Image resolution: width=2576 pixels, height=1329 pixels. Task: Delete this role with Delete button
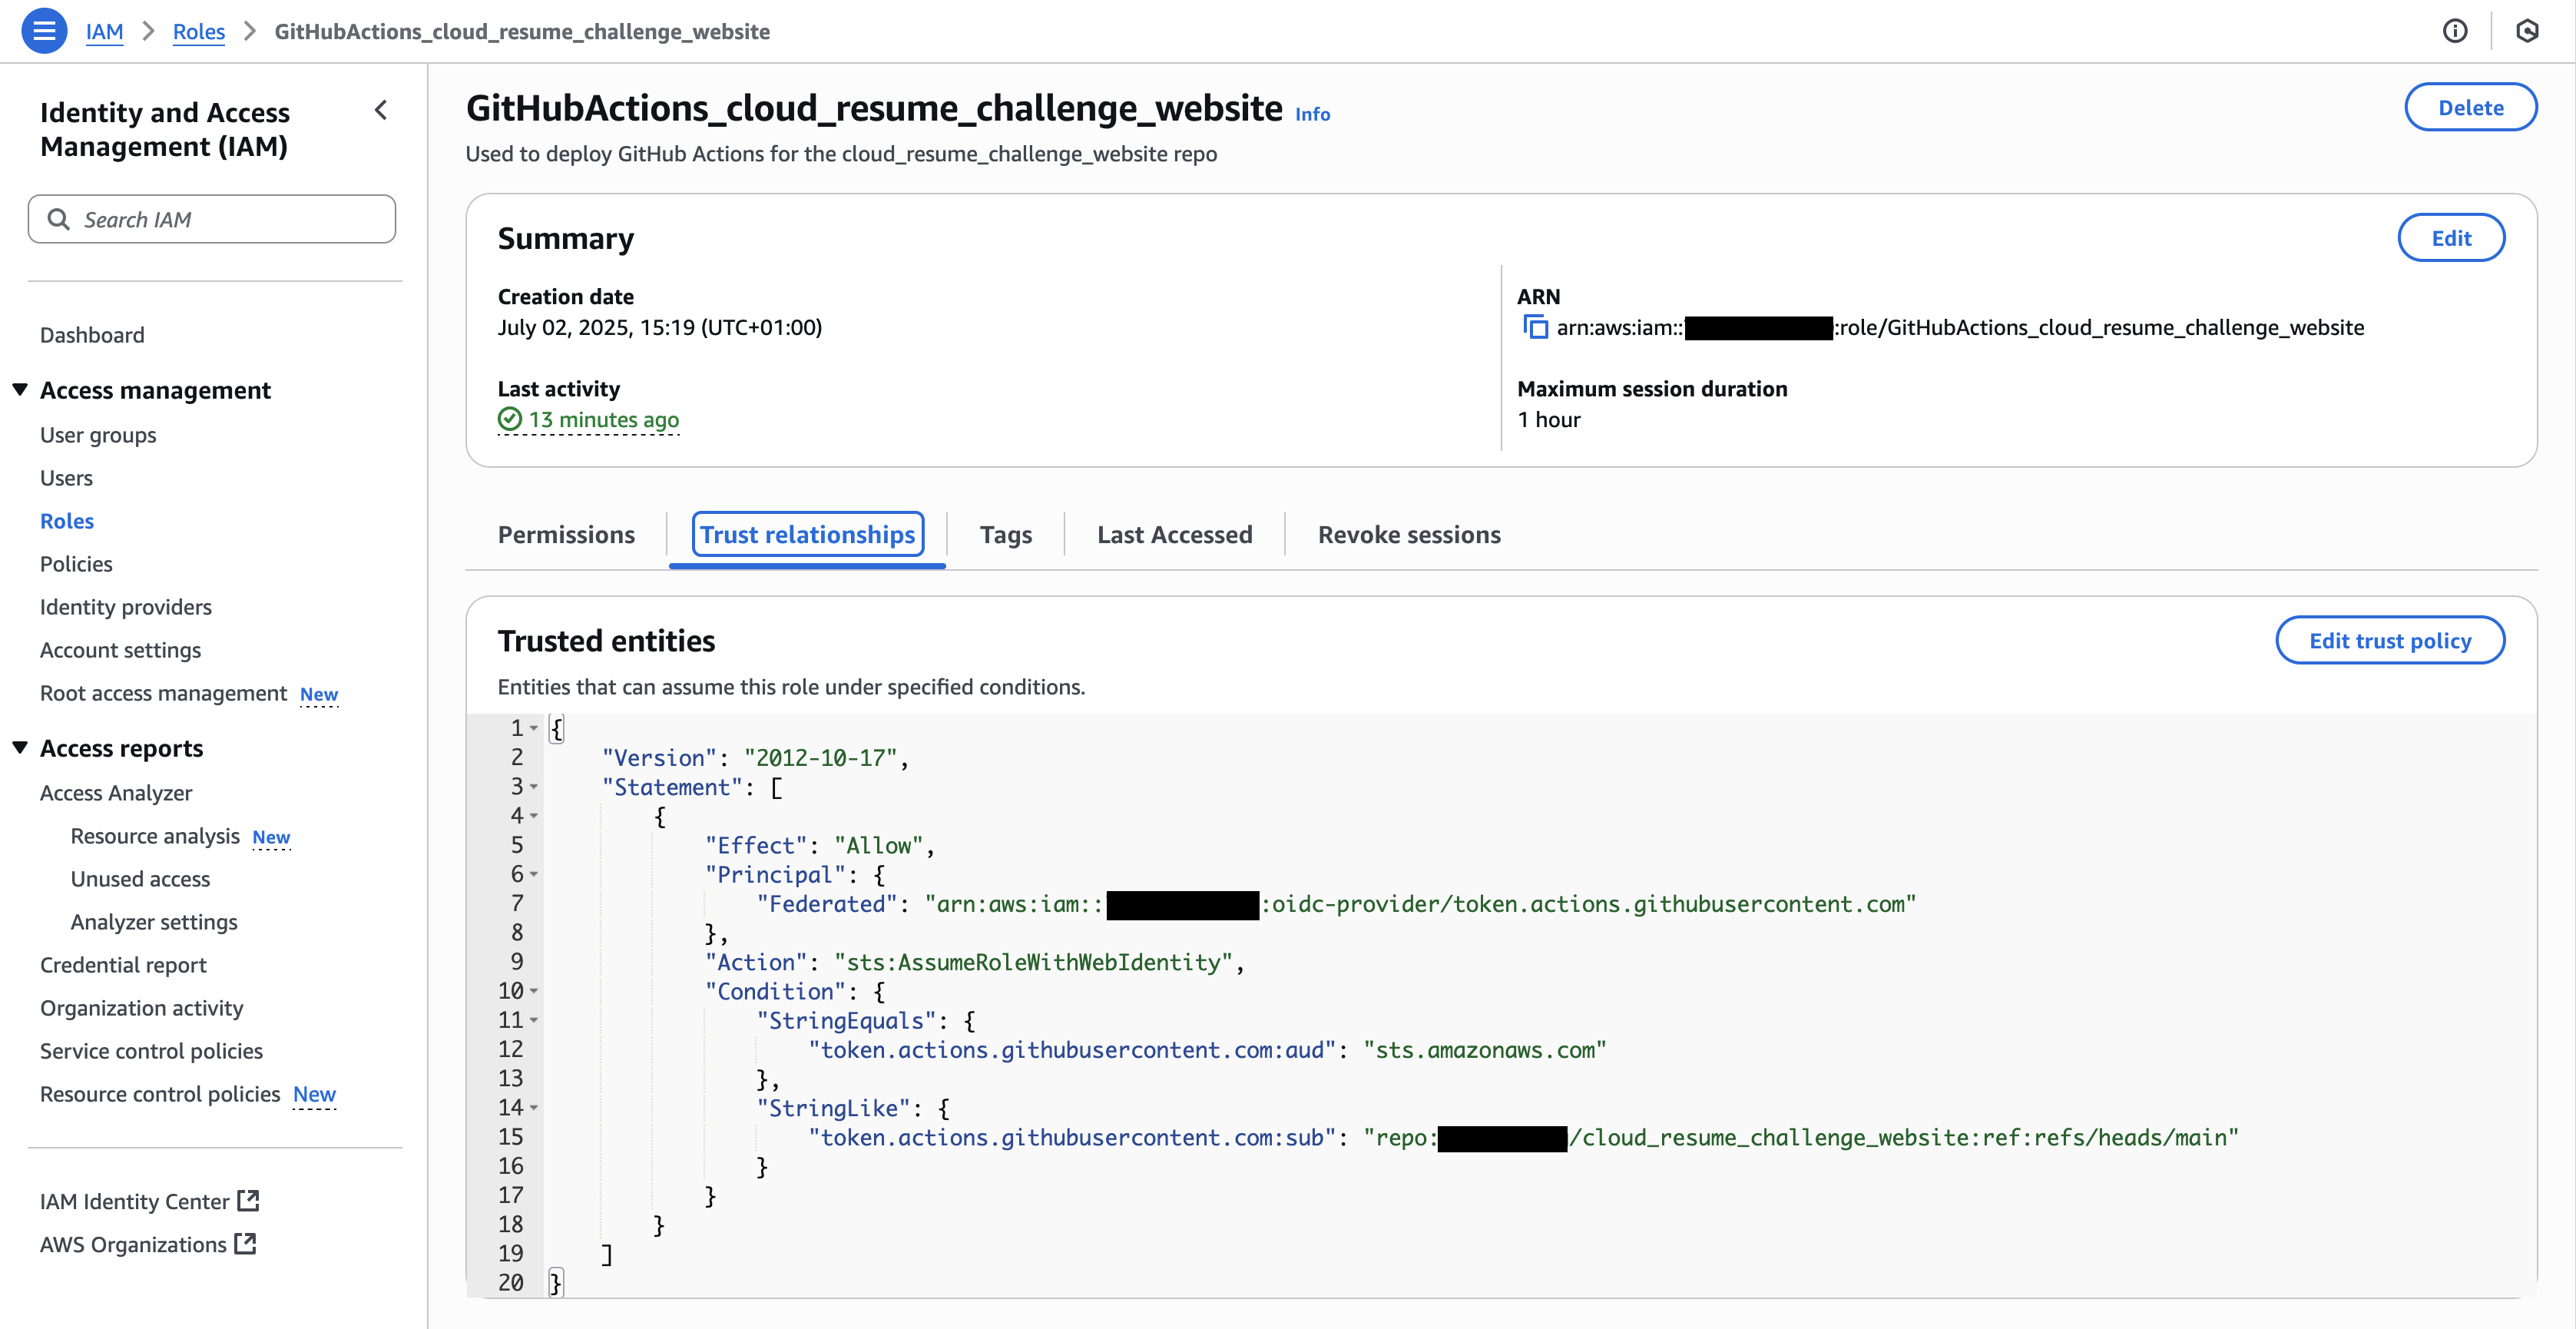tap(2470, 107)
